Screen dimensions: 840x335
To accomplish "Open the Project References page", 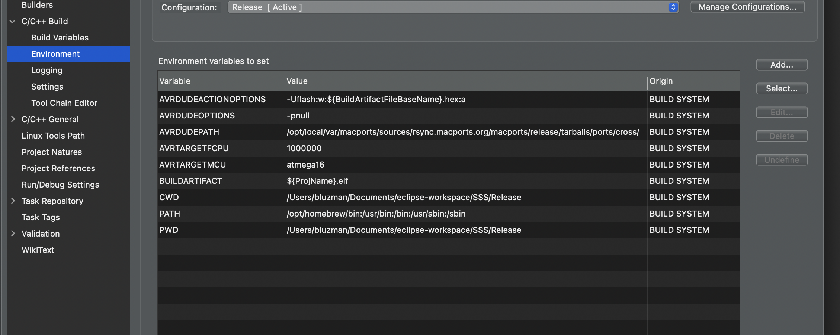I will pos(58,168).
